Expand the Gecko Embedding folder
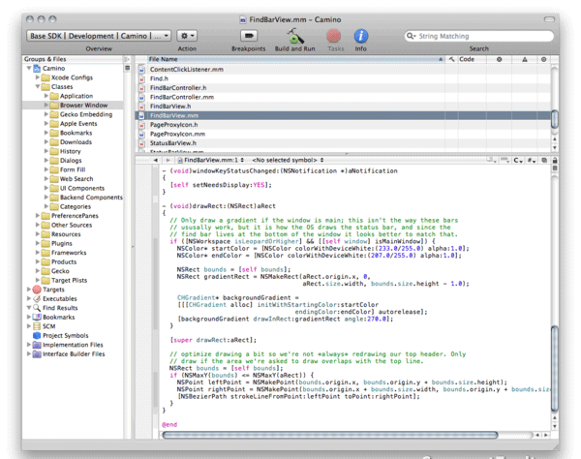Viewport: 581px width, 459px height. (46, 114)
